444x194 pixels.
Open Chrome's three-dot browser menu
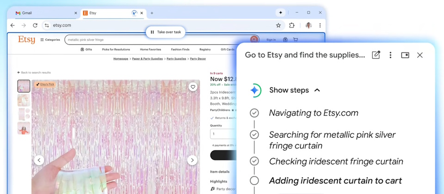(x=320, y=25)
